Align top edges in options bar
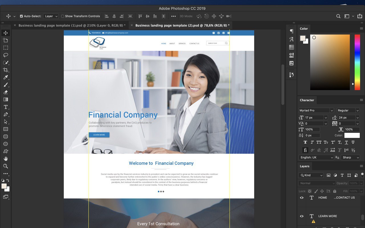The image size is (365, 228). coord(140,16)
